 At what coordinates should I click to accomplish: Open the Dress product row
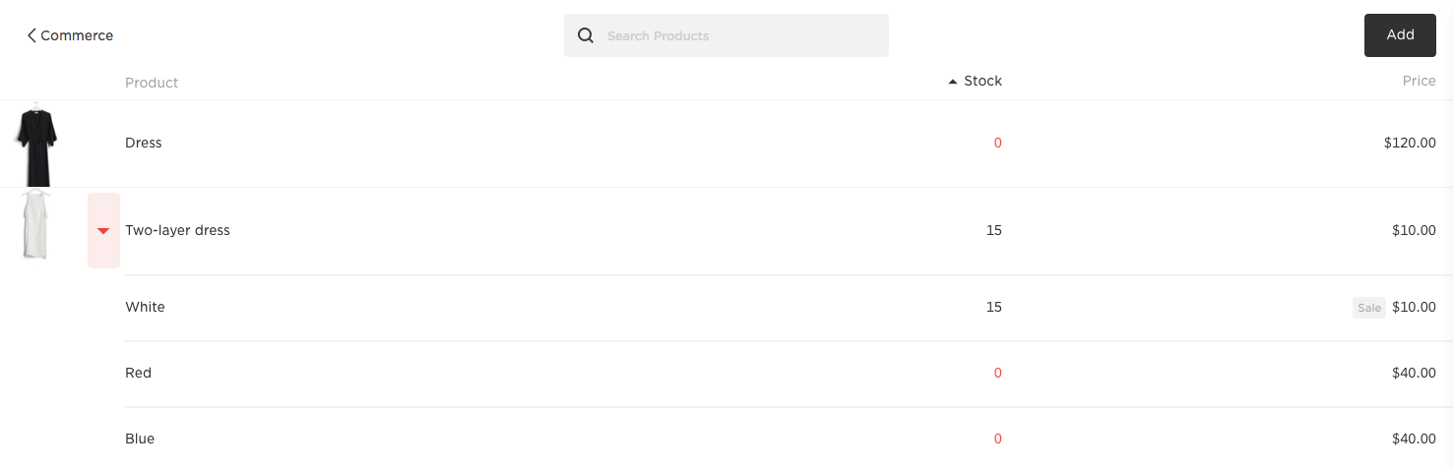click(x=144, y=143)
